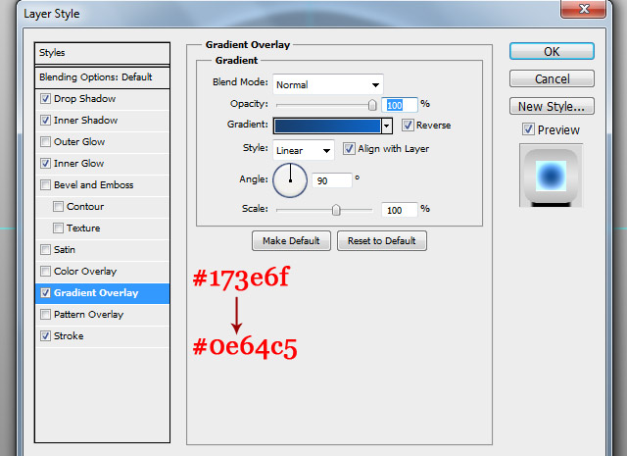The height and width of the screenshot is (456, 627).
Task: Select the Styles row in the list
Action: 102,53
